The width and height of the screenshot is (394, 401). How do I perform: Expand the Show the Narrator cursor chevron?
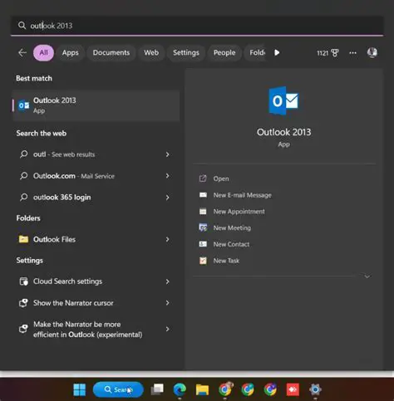point(168,303)
